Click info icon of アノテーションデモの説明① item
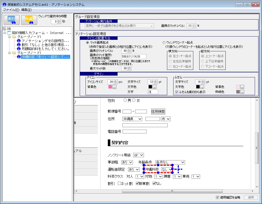This screenshot has width=262, height=204. coord(19,41)
